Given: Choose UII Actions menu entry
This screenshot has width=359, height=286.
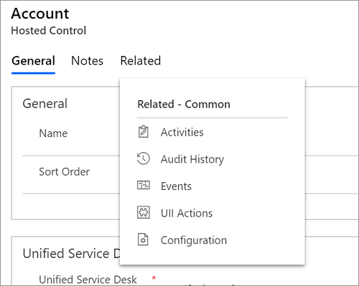Looking at the screenshot, I should point(187,213).
